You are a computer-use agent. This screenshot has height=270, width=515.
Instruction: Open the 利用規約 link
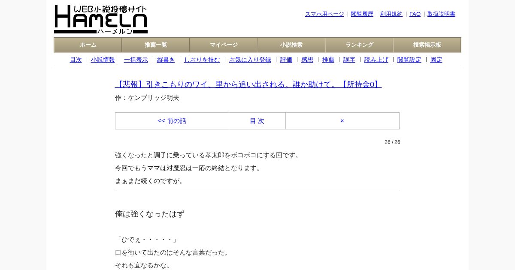[x=391, y=14]
